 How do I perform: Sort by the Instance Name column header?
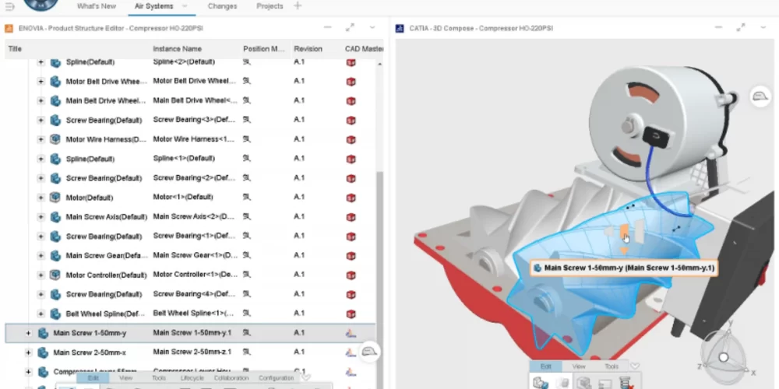pos(177,48)
